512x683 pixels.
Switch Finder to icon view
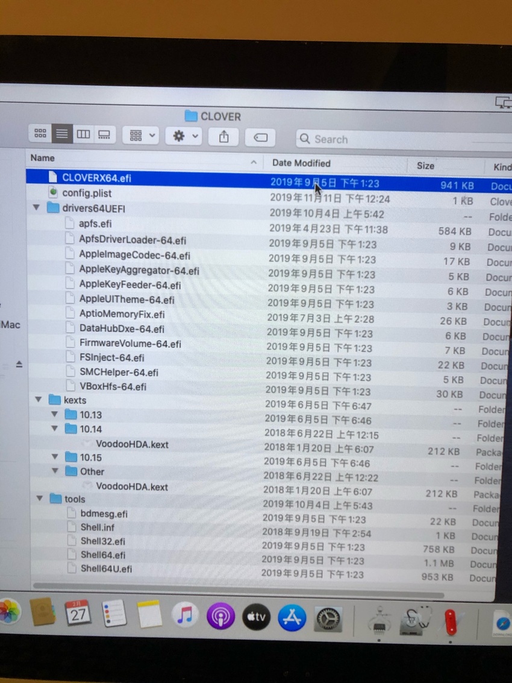pyautogui.click(x=40, y=133)
